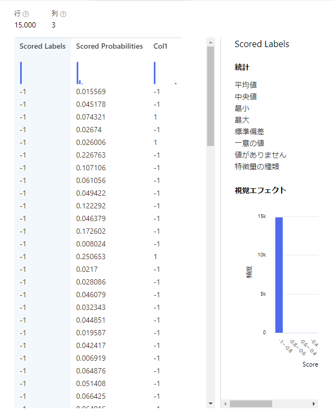The width and height of the screenshot is (334, 412).
Task: Click the 0.172602 probability cell
Action: 91,231
